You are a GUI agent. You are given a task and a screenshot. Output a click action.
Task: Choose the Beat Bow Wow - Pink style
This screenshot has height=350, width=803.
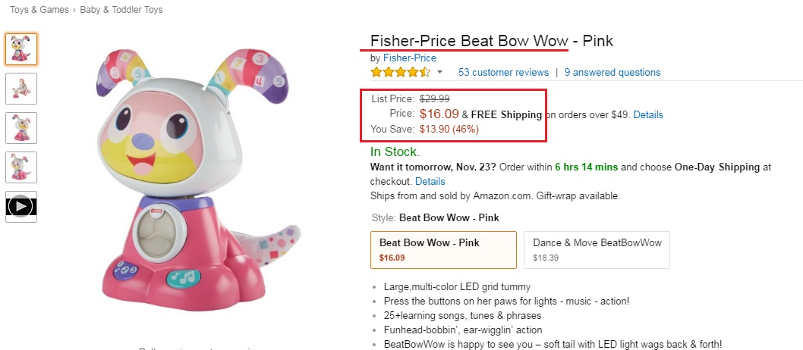[443, 250]
